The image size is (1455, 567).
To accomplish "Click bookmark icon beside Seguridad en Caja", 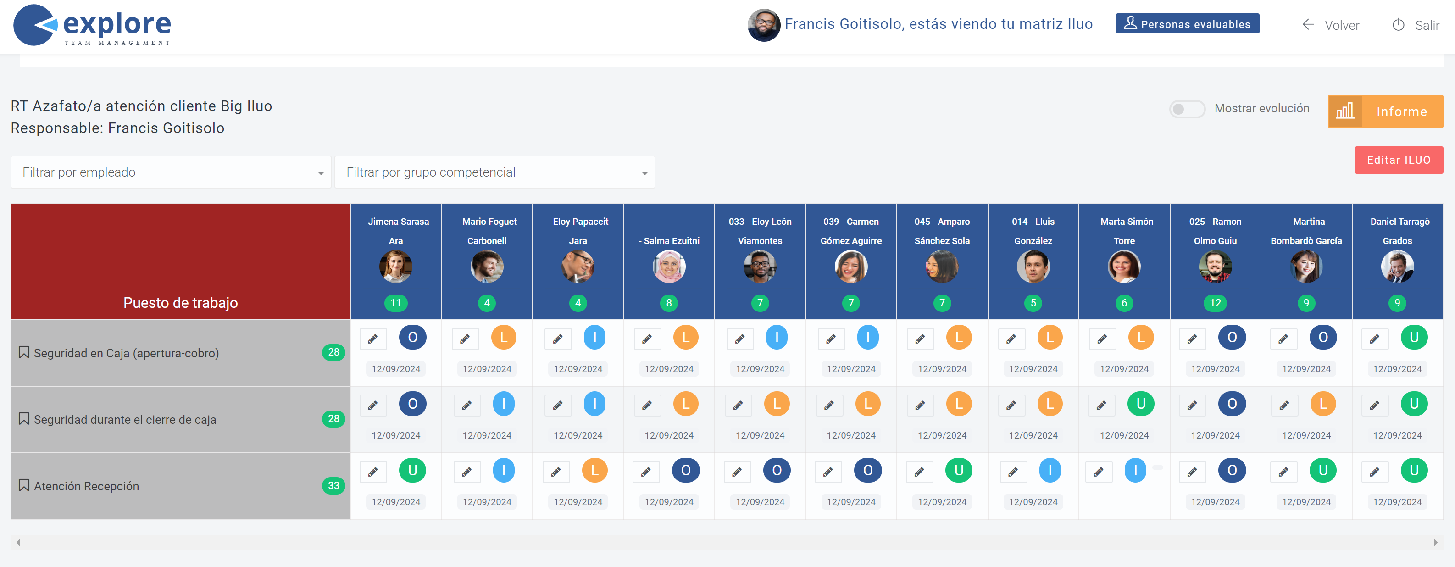I will (x=24, y=352).
